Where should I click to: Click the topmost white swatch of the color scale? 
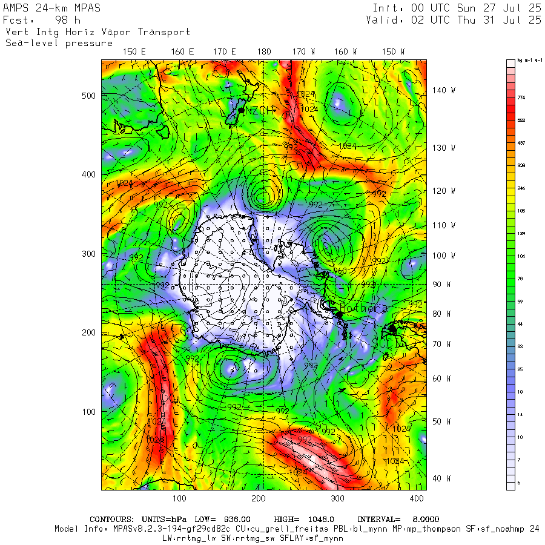pos(510,64)
